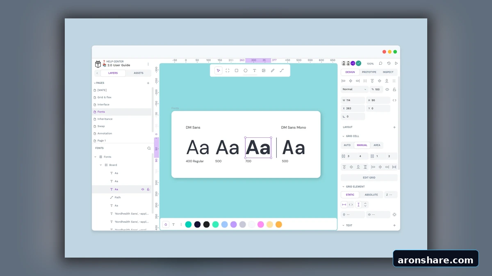Switch to the Prototype tab
492x276 pixels.
369,72
